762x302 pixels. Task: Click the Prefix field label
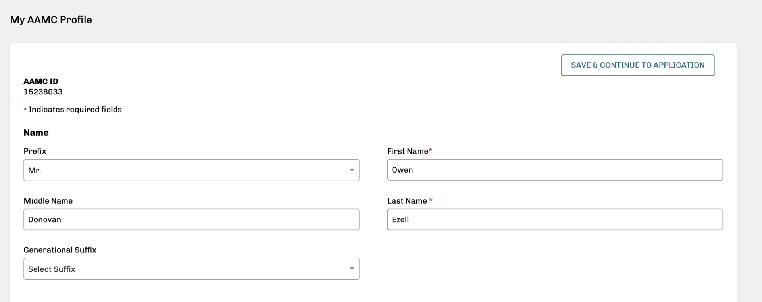tap(35, 151)
